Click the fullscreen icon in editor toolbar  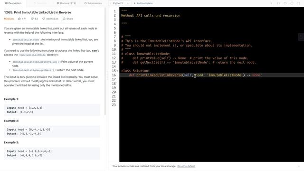pyautogui.click(x=299, y=3)
